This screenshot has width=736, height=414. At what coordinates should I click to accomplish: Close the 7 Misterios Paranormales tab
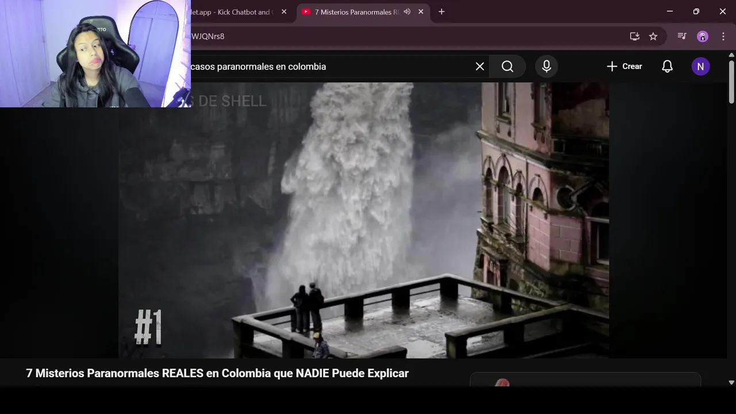(421, 11)
